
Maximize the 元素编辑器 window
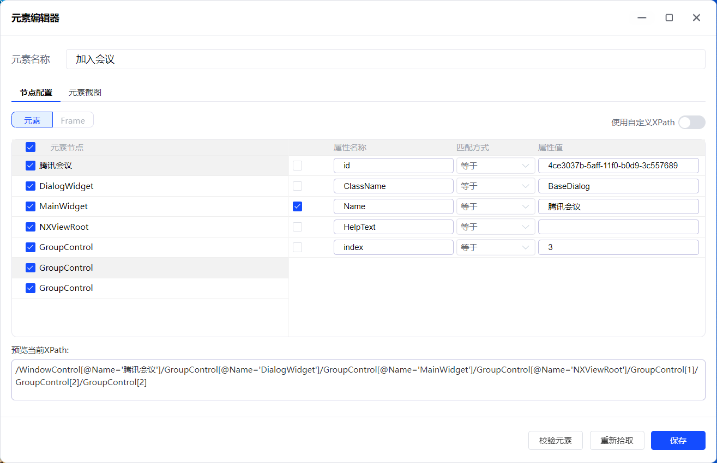click(669, 17)
